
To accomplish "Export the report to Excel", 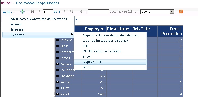I will pos(110,57).
